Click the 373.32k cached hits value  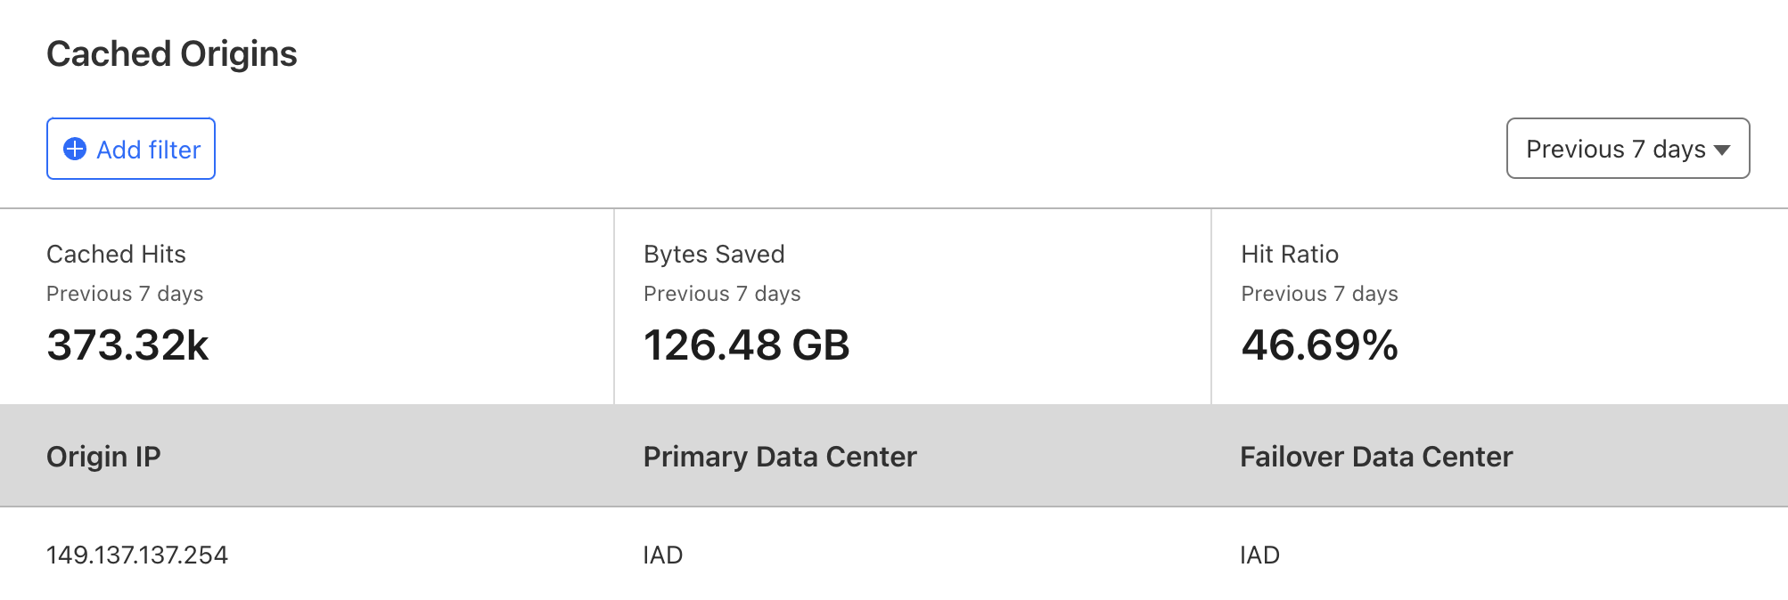[x=127, y=345]
